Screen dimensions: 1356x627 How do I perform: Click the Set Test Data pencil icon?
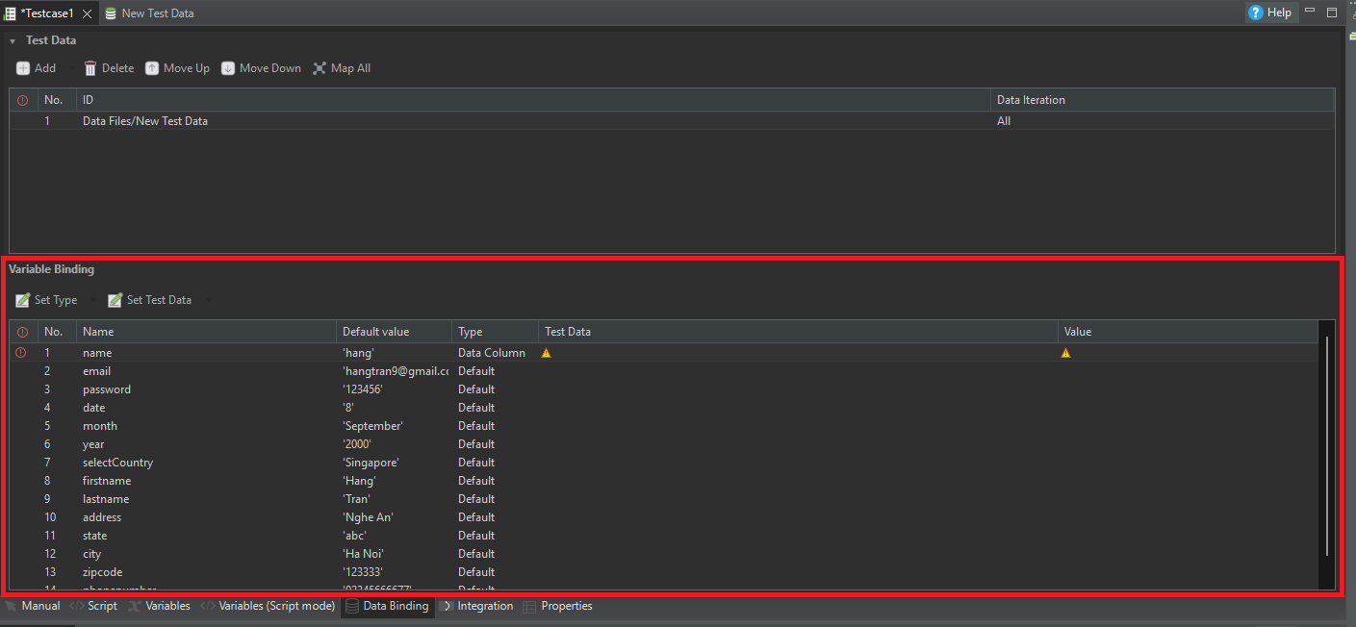115,300
